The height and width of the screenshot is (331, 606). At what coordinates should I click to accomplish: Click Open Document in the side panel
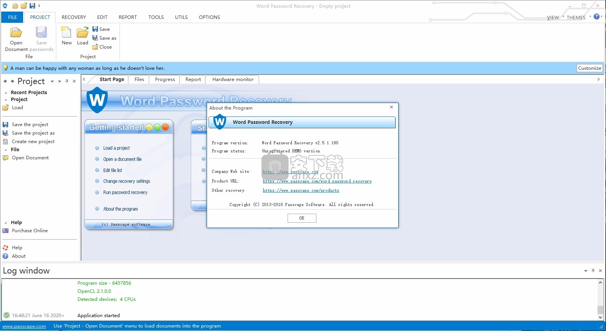(26, 158)
